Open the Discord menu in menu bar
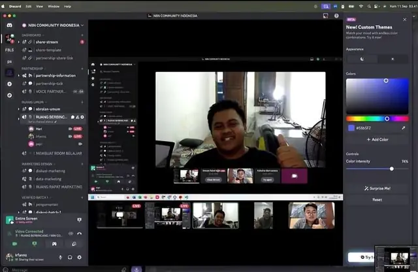 15,7
